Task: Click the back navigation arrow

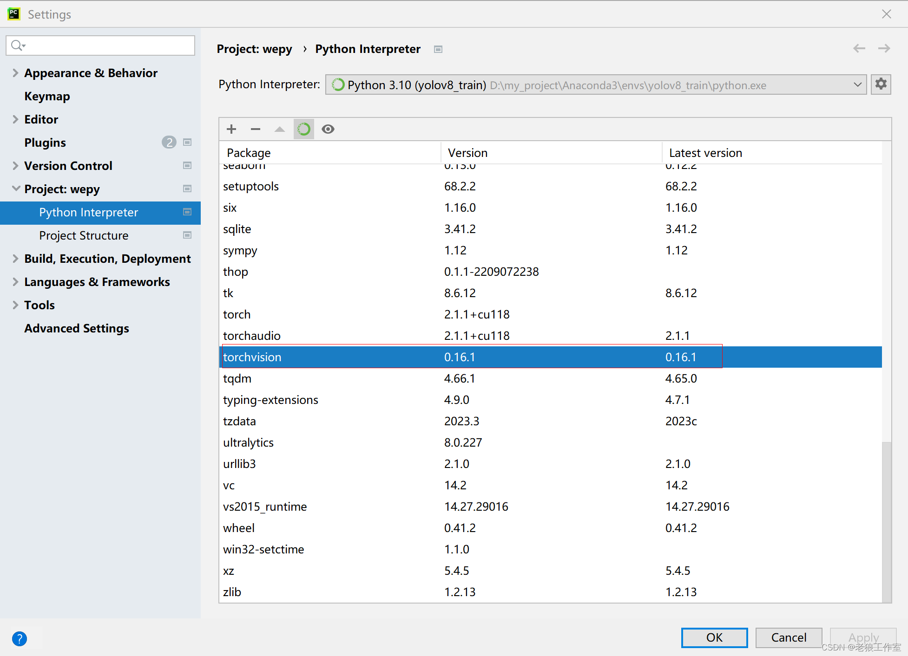Action: (859, 48)
